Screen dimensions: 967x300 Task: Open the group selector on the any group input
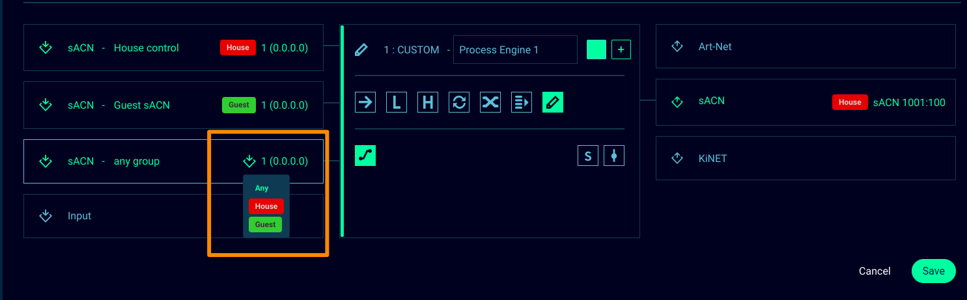coord(249,161)
